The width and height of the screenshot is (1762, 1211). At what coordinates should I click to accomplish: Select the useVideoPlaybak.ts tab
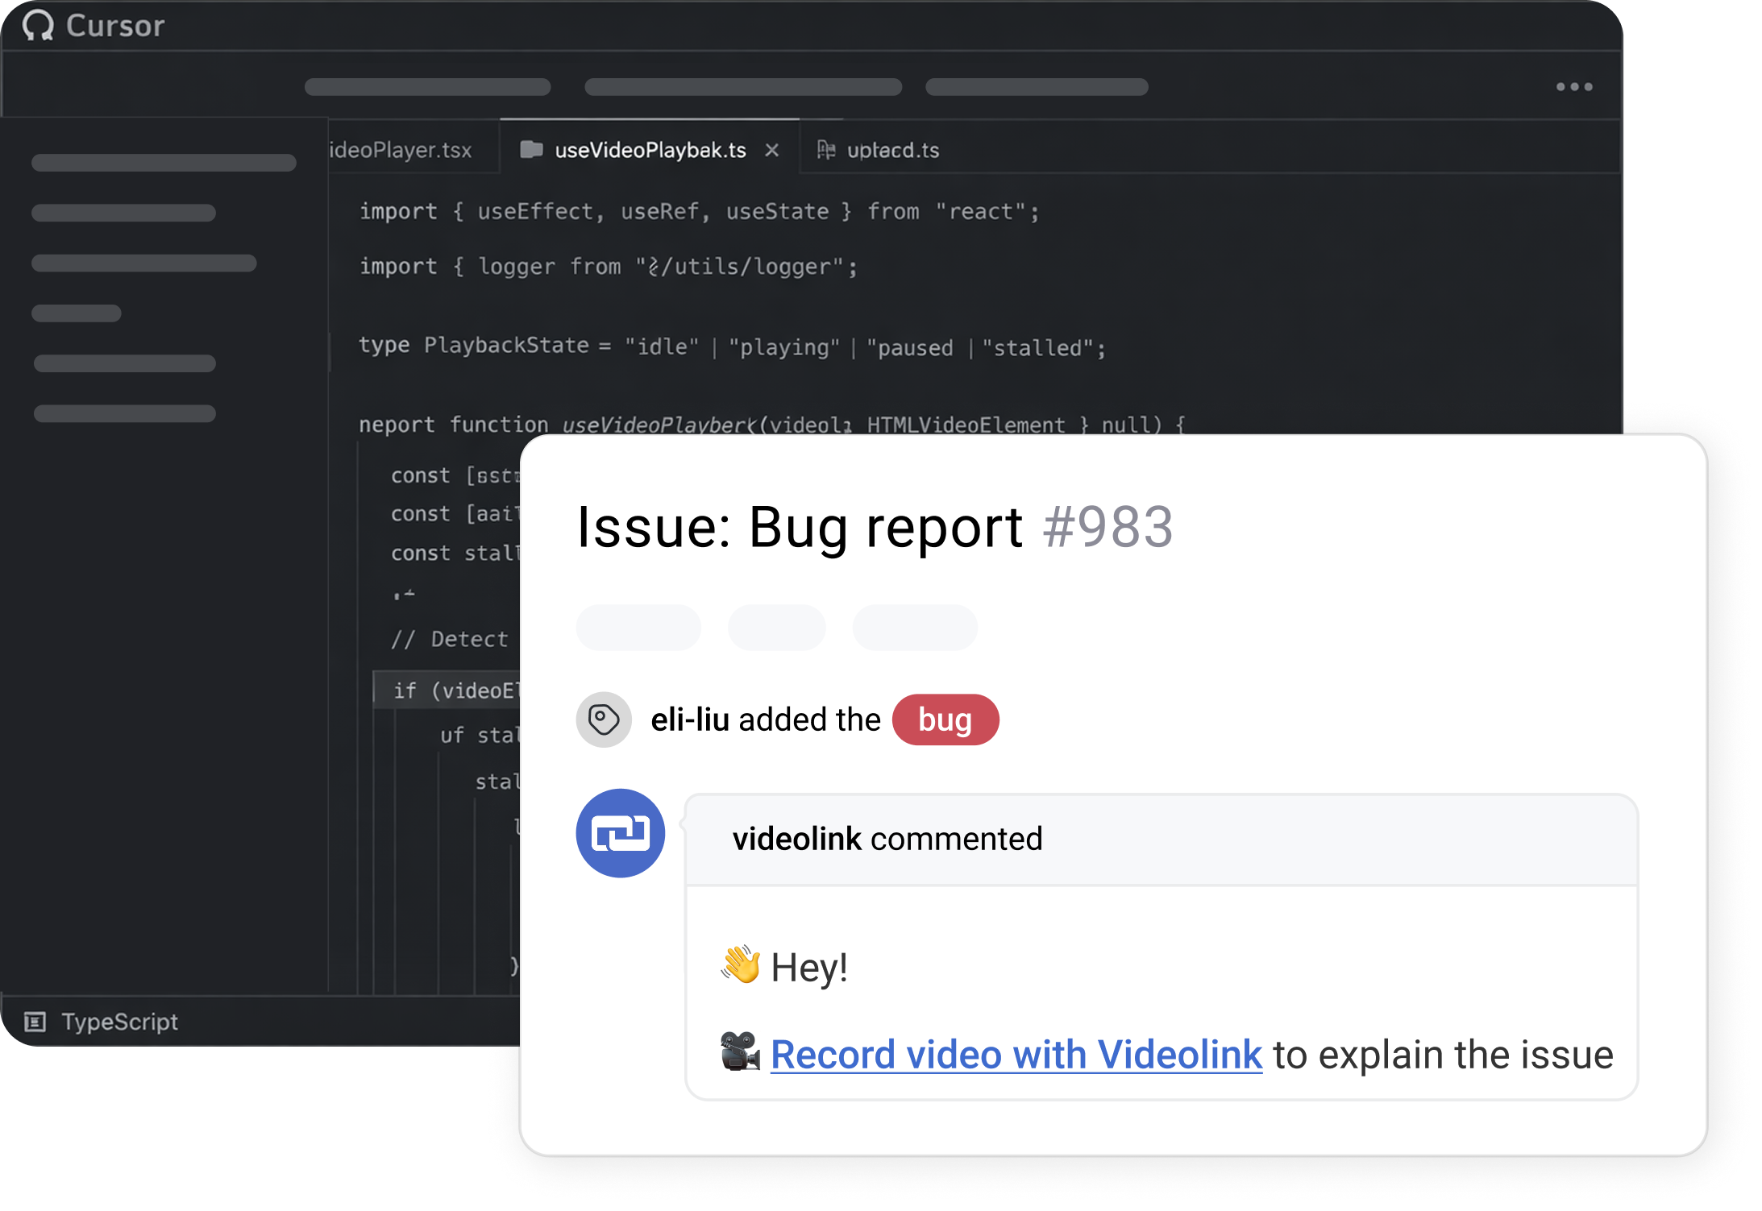pos(650,150)
